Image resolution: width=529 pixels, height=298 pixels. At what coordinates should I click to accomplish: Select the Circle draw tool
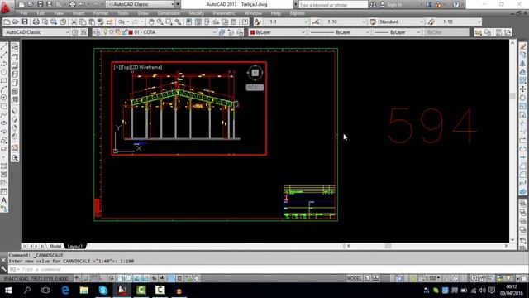click(x=4, y=98)
